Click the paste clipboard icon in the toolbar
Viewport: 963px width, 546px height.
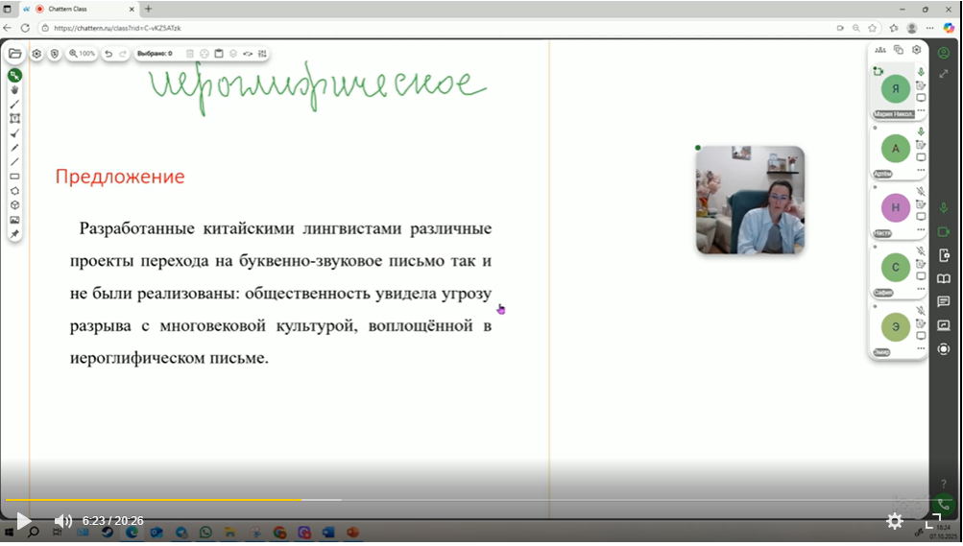click(x=219, y=54)
